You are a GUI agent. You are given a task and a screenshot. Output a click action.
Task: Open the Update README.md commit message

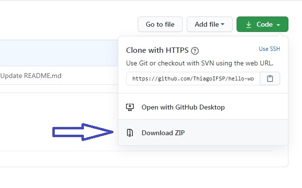31,76
